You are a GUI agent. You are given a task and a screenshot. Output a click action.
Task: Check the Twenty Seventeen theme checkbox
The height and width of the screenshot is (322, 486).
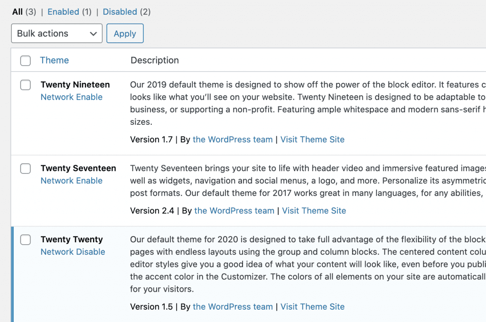click(26, 168)
